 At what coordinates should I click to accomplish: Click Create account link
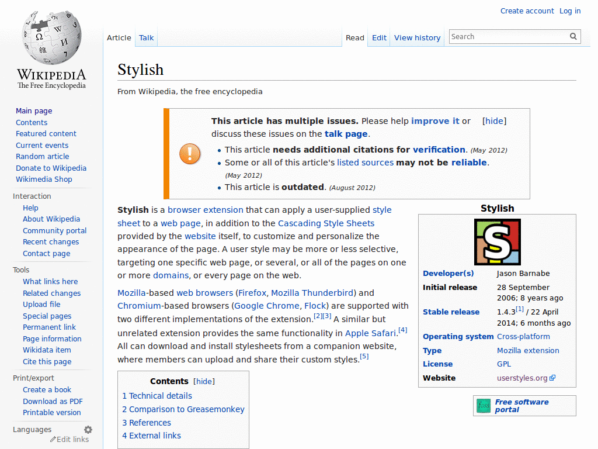point(527,11)
